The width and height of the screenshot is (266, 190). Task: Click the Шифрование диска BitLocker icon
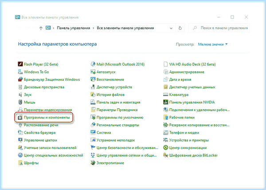coord(165,155)
